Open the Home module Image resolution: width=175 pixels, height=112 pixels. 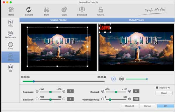pyautogui.click(x=11, y=11)
